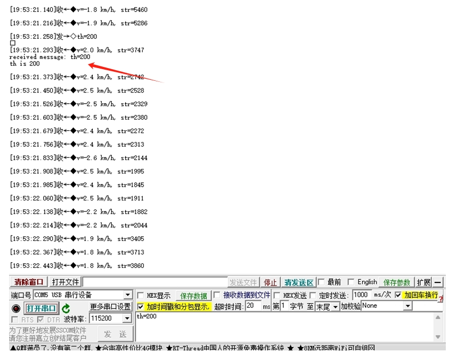This screenshot has width=449, height=352.
Task: Toggle the 加回车换行 checkbox
Action: 398,295
